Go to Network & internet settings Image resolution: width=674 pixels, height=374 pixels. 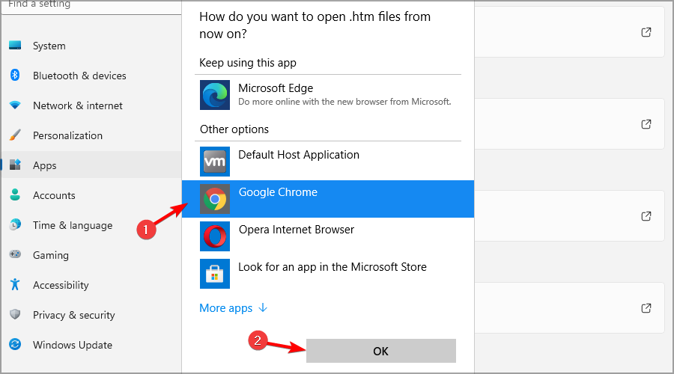click(x=91, y=105)
